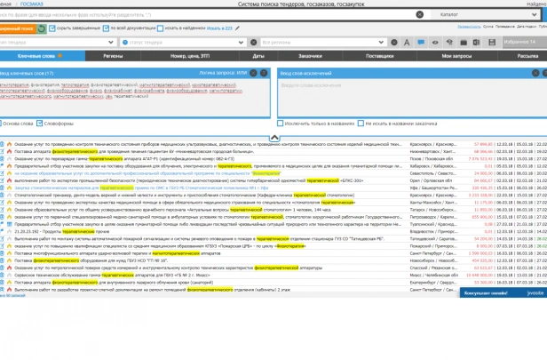Click the pencil edit icon near 'Искать в 223'
The height and width of the screenshot is (360, 547).
[237, 28]
